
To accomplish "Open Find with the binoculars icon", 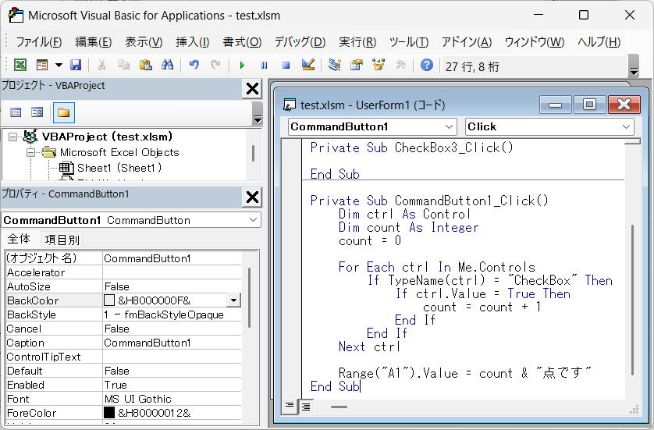I will [167, 65].
